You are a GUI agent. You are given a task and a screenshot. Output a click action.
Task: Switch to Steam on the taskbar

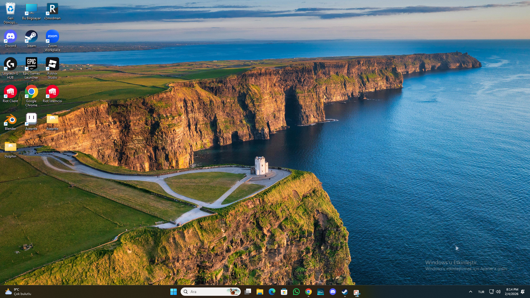pyautogui.click(x=345, y=292)
